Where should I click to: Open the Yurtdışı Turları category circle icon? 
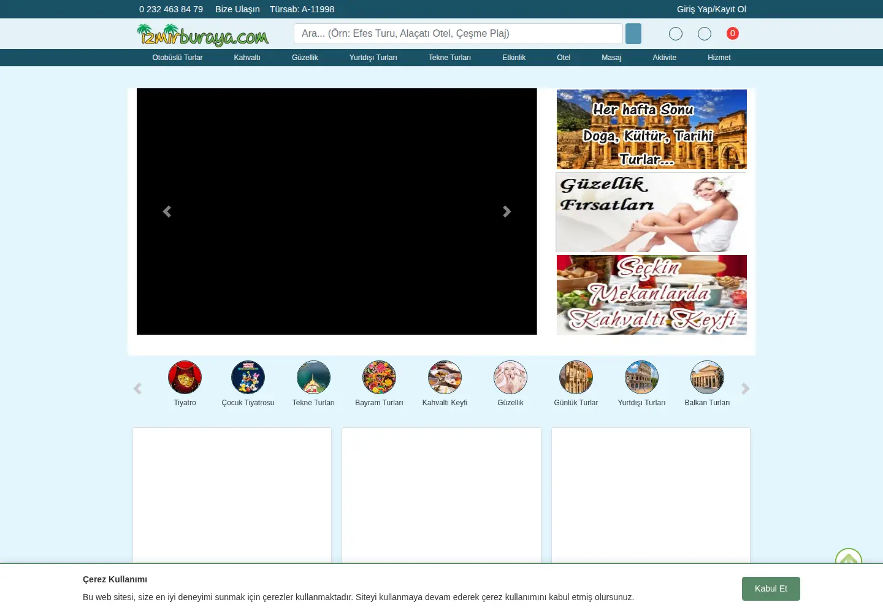coord(641,377)
